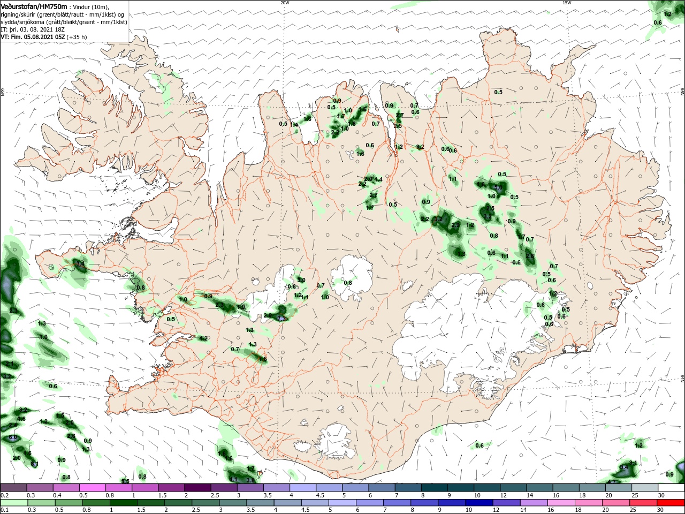Click the title text Veðurstofan/HM750m
The width and height of the screenshot is (685, 514).
(34, 6)
